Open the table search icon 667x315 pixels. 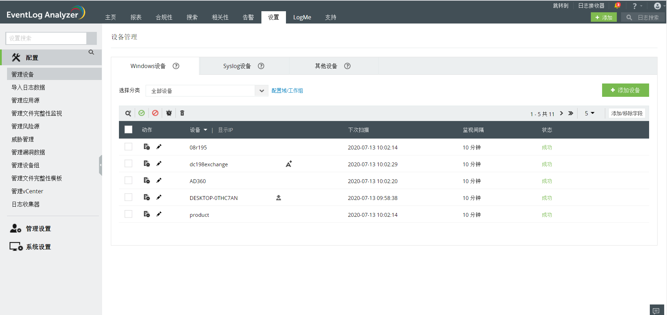(x=128, y=113)
